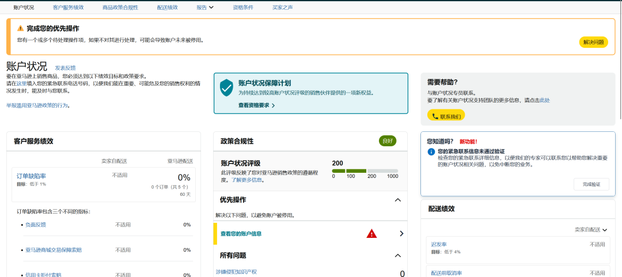This screenshot has width=622, height=277.
Task: Go to the 资格条件 tab
Action: pyautogui.click(x=243, y=7)
